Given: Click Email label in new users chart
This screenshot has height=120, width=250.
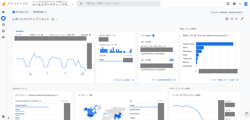Looking at the screenshot, I should tap(185, 55).
